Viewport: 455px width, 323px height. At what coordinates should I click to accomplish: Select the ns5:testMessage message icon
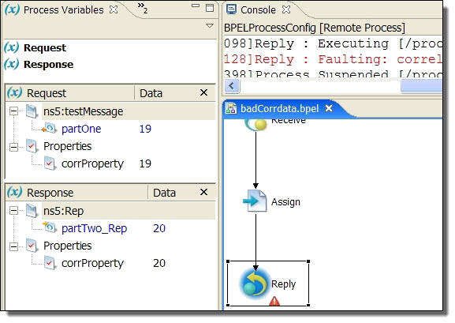tap(32, 111)
